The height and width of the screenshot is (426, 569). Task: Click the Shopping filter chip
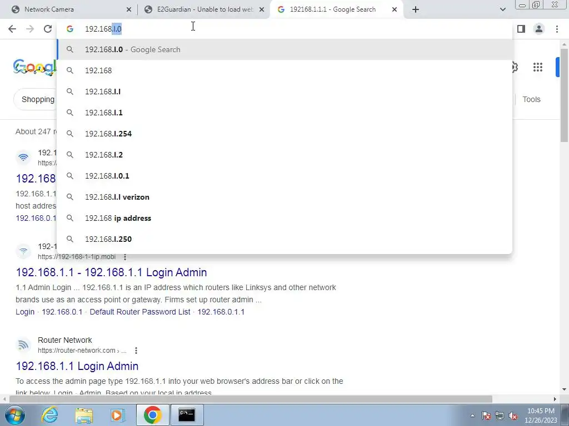pos(35,99)
